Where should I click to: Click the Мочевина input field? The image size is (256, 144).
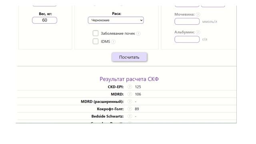[187, 22]
